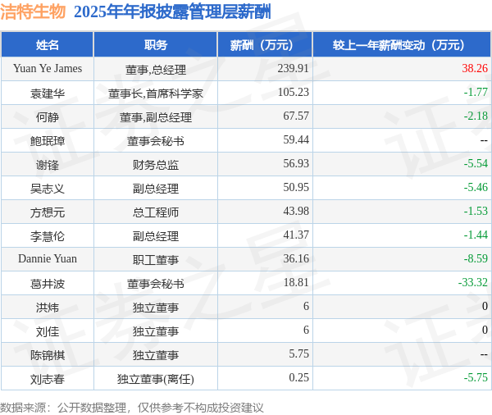Click salary value 41.37
This screenshot has width=492, height=415.
tap(296, 235)
